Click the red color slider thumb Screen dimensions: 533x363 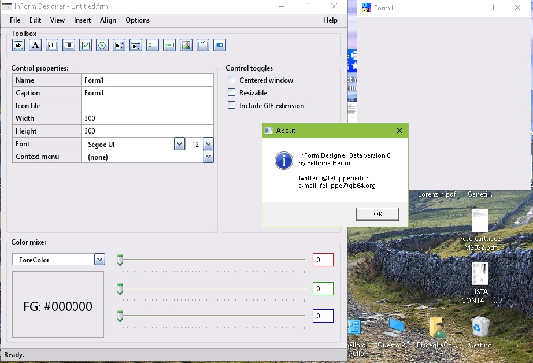tap(120, 260)
